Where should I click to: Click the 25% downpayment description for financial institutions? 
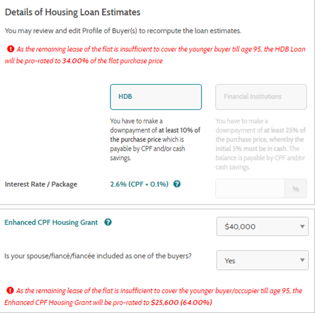click(261, 144)
